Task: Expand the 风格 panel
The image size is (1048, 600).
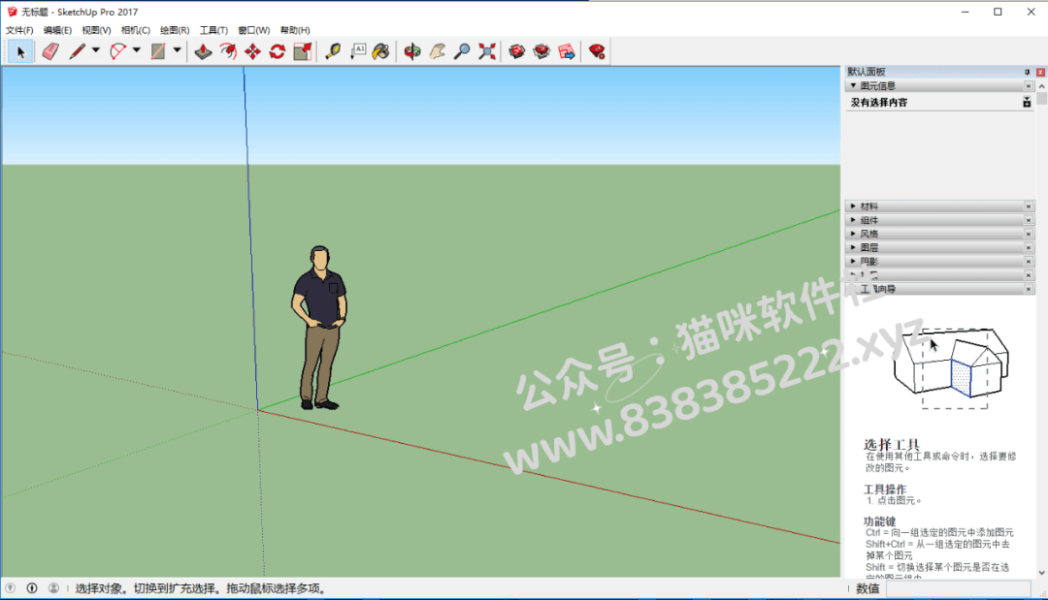Action: [853, 234]
